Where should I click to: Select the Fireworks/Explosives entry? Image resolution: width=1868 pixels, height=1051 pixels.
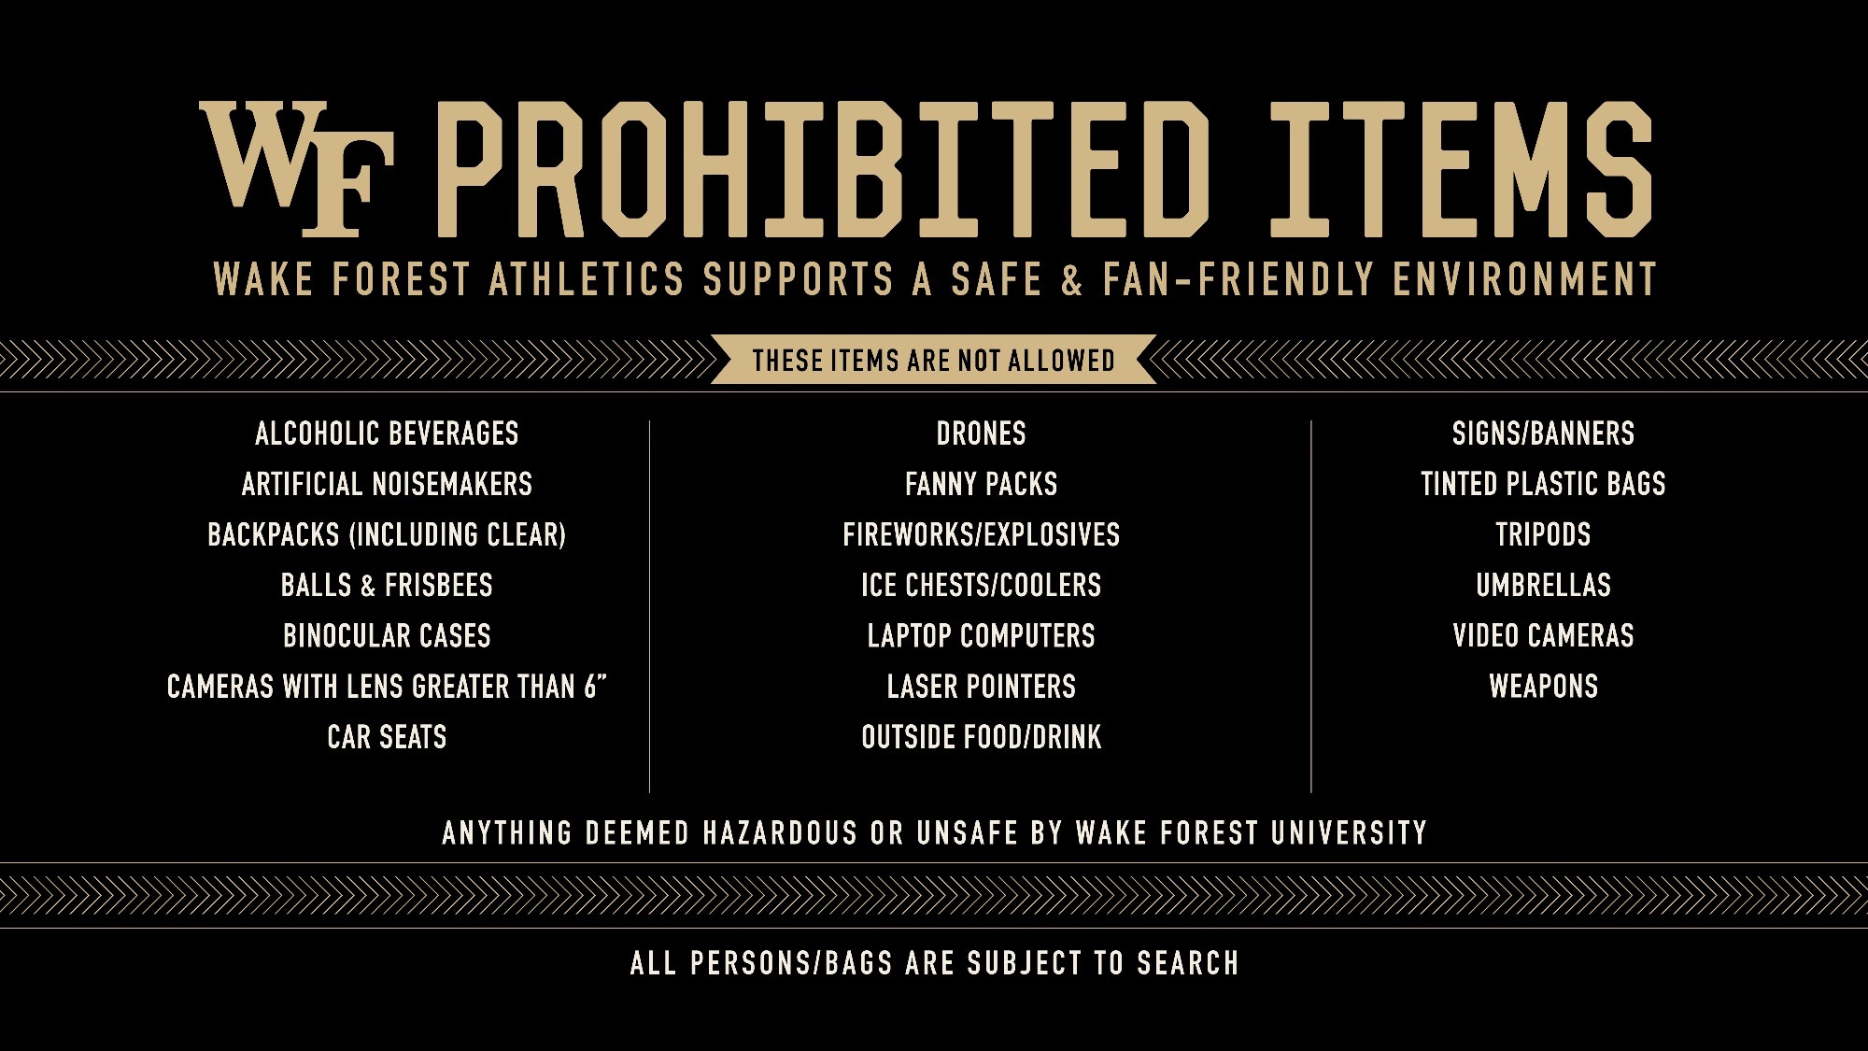981,534
